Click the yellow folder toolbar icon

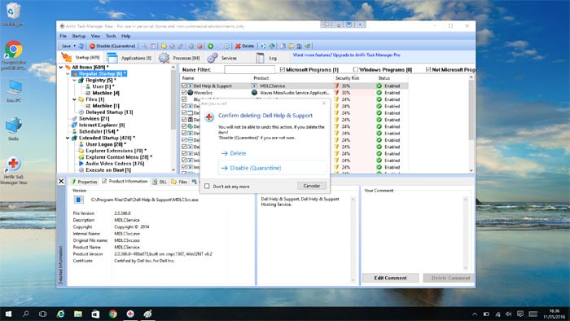pos(164,46)
